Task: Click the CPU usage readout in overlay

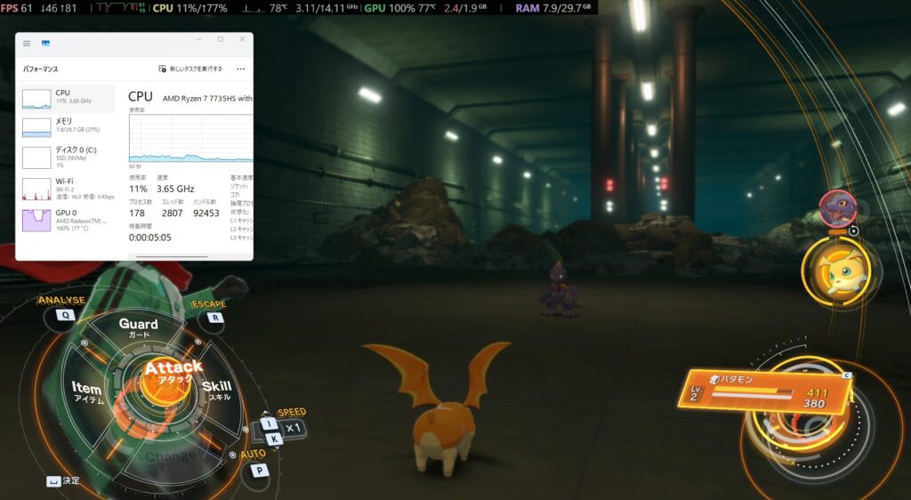Action: 190,8
